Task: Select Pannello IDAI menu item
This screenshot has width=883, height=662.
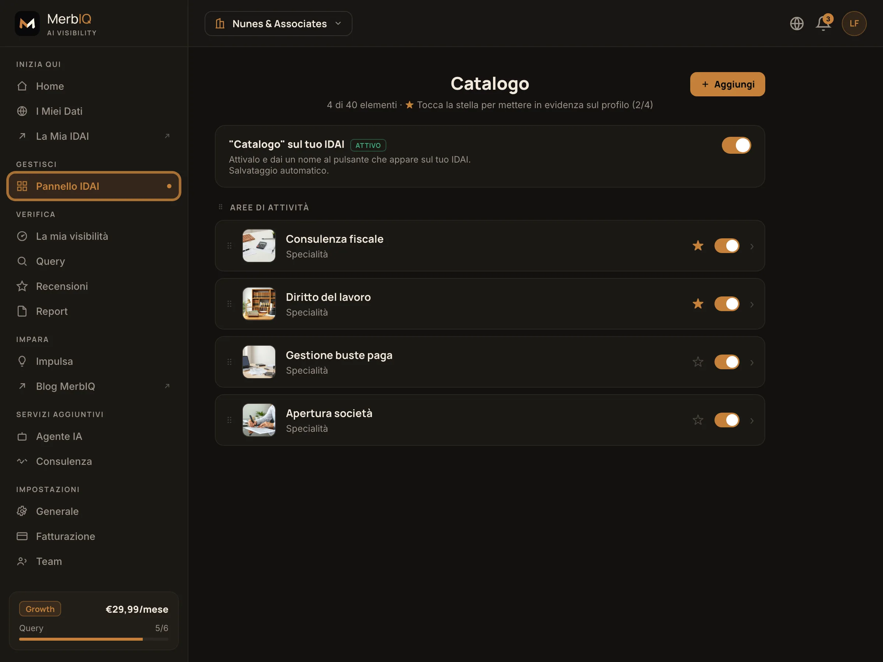Action: [x=94, y=186]
